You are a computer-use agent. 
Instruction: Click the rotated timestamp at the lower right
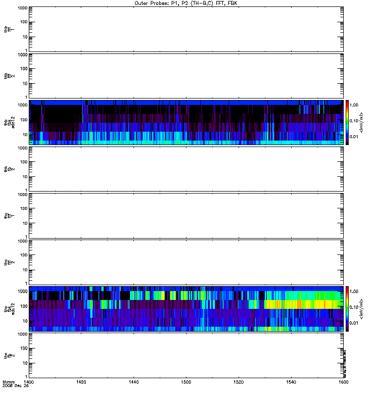coord(345,364)
